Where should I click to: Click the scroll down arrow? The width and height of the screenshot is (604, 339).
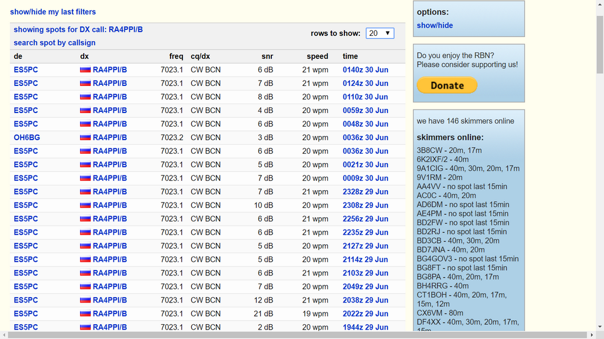point(600,327)
